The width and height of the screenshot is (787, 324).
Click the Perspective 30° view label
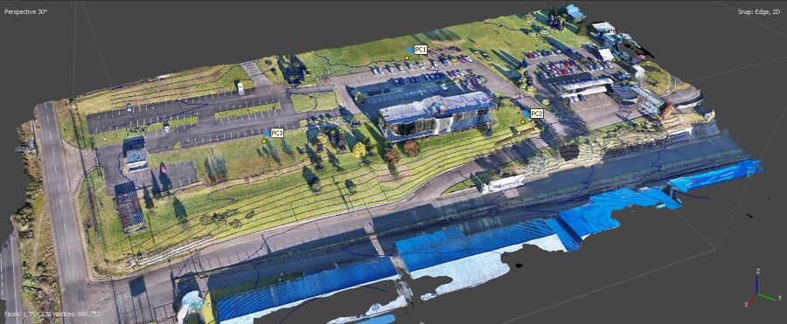[x=25, y=11]
